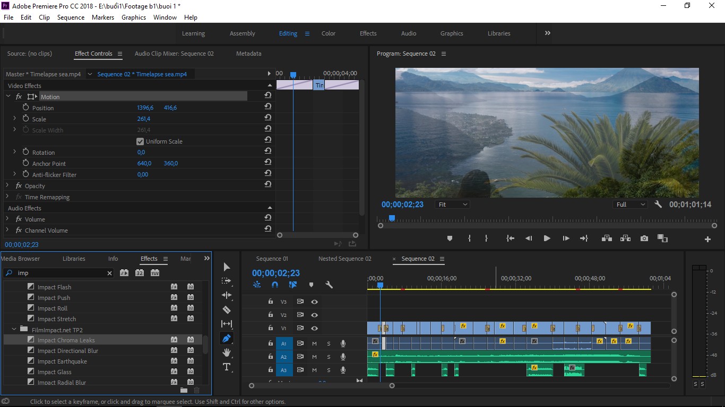Clear the effects search field
Screen dimensions: 725x407
coord(110,273)
